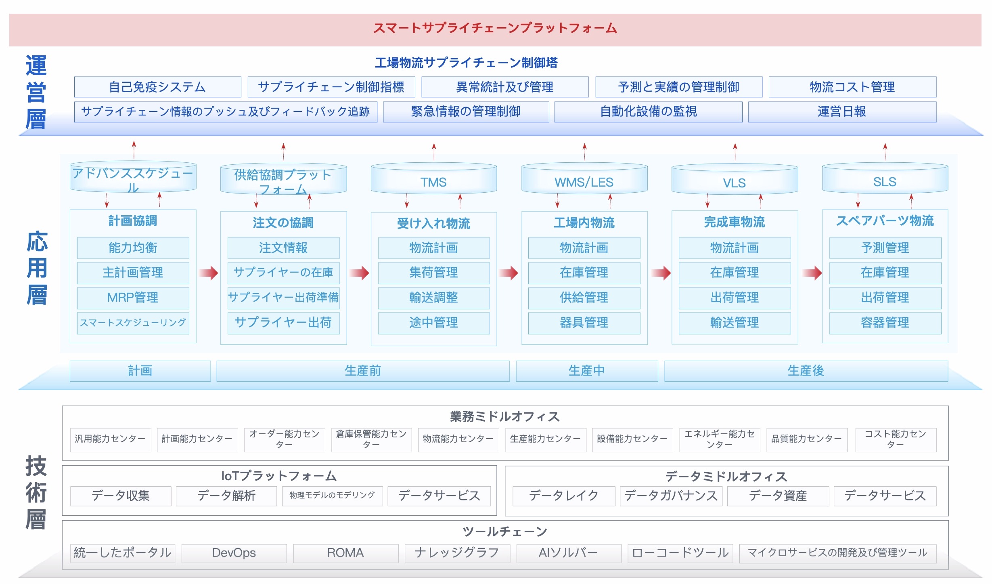Select サプライヤーの在庫 item
Viewport: 992px width, 584px height.
coord(283,273)
